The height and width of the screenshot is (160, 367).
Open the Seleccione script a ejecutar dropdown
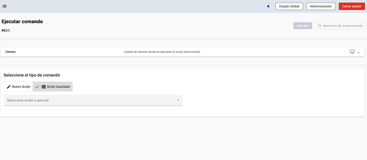pyautogui.click(x=93, y=100)
